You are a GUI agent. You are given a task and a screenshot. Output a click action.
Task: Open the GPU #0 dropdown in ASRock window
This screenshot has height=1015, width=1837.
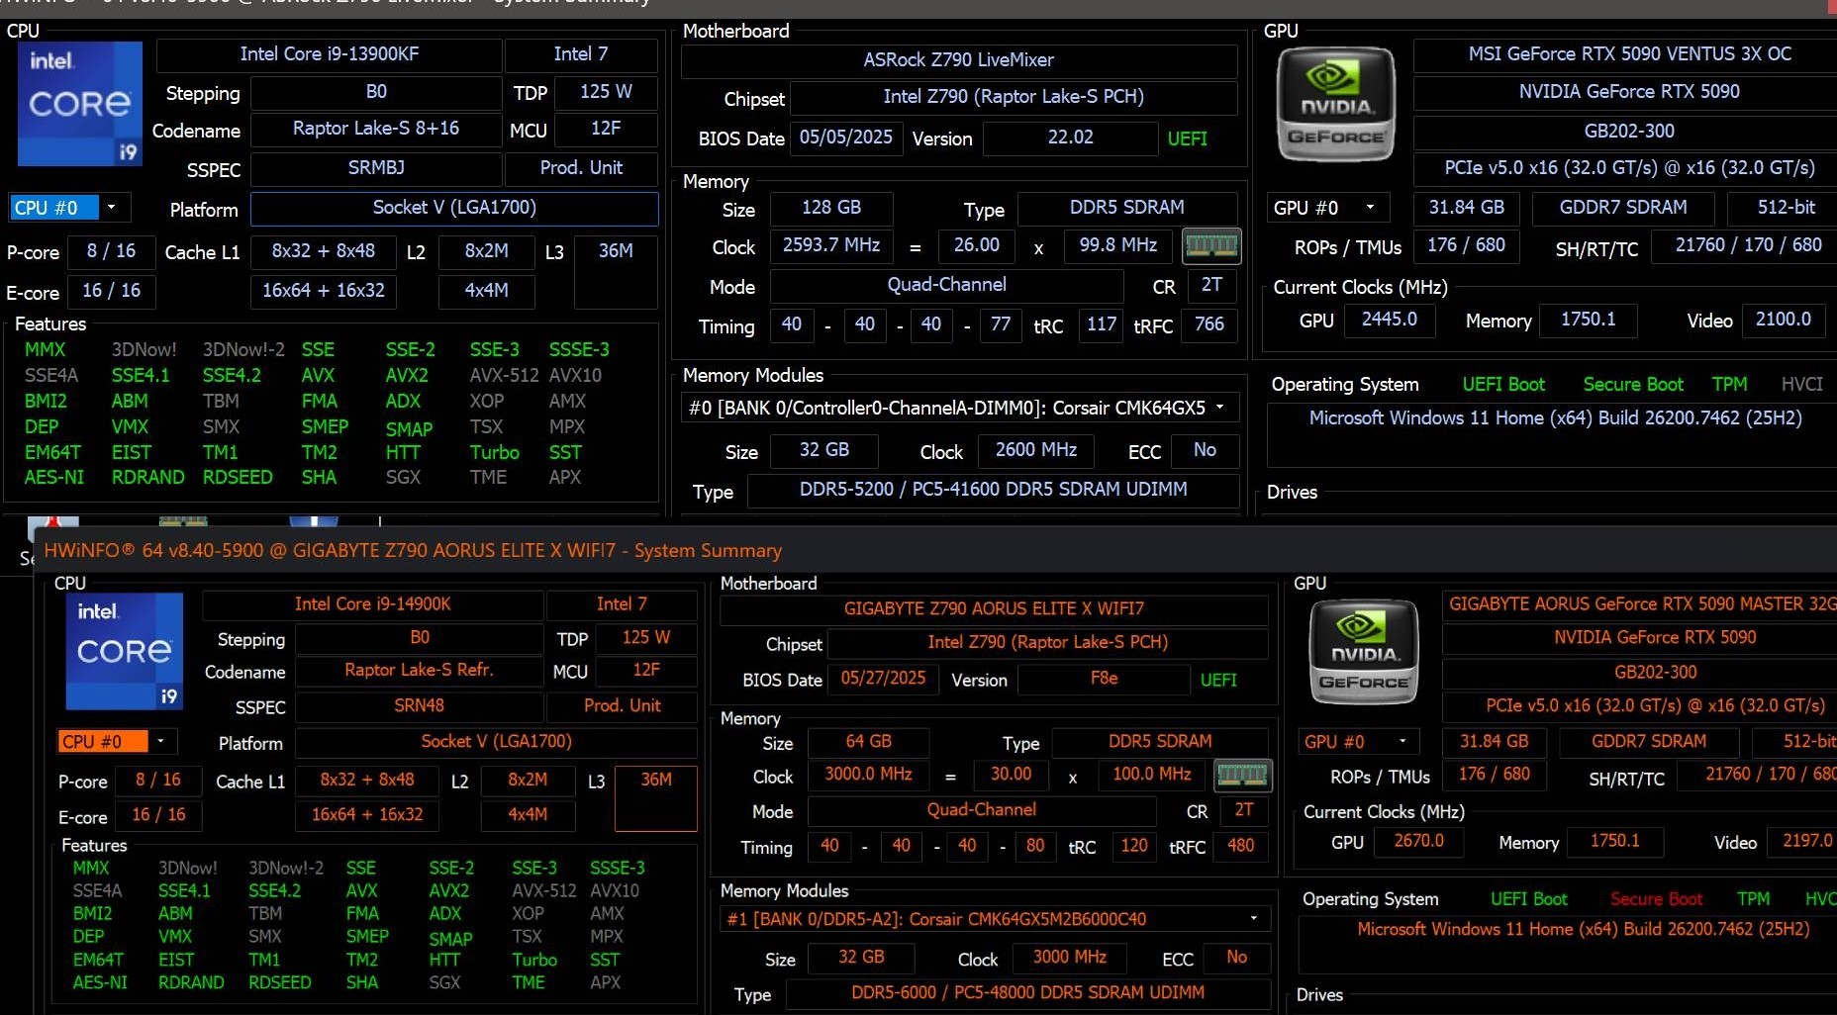1370,208
